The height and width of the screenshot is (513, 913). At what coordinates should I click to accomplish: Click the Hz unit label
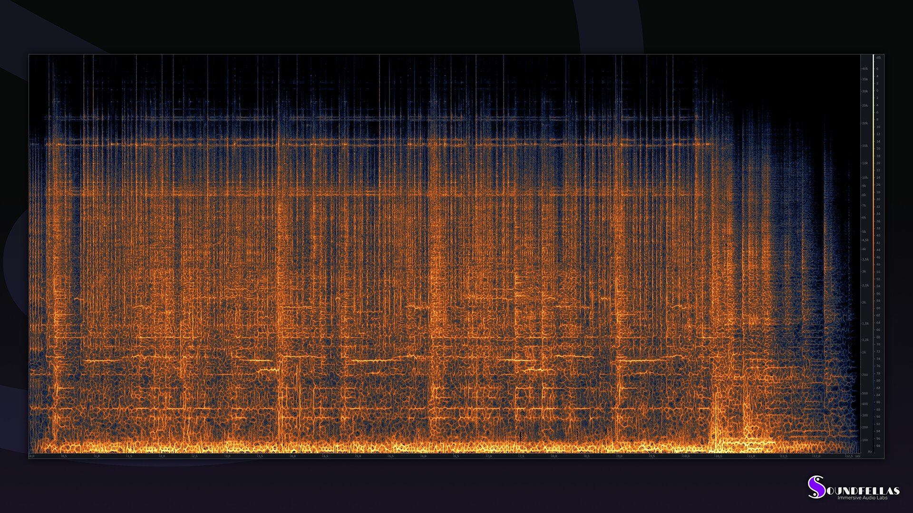[870, 451]
